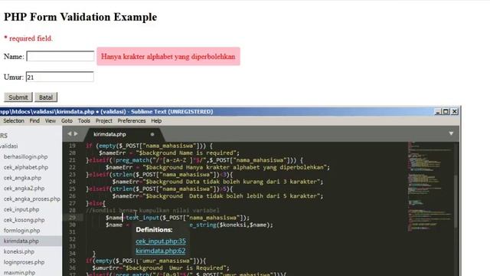Open the Goto menu

67,121
